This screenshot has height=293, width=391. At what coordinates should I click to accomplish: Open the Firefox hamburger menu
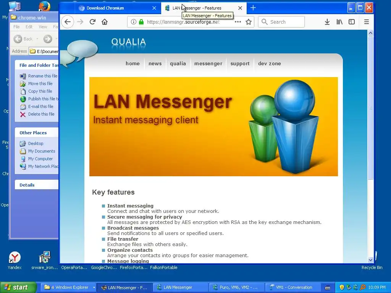tap(366, 22)
